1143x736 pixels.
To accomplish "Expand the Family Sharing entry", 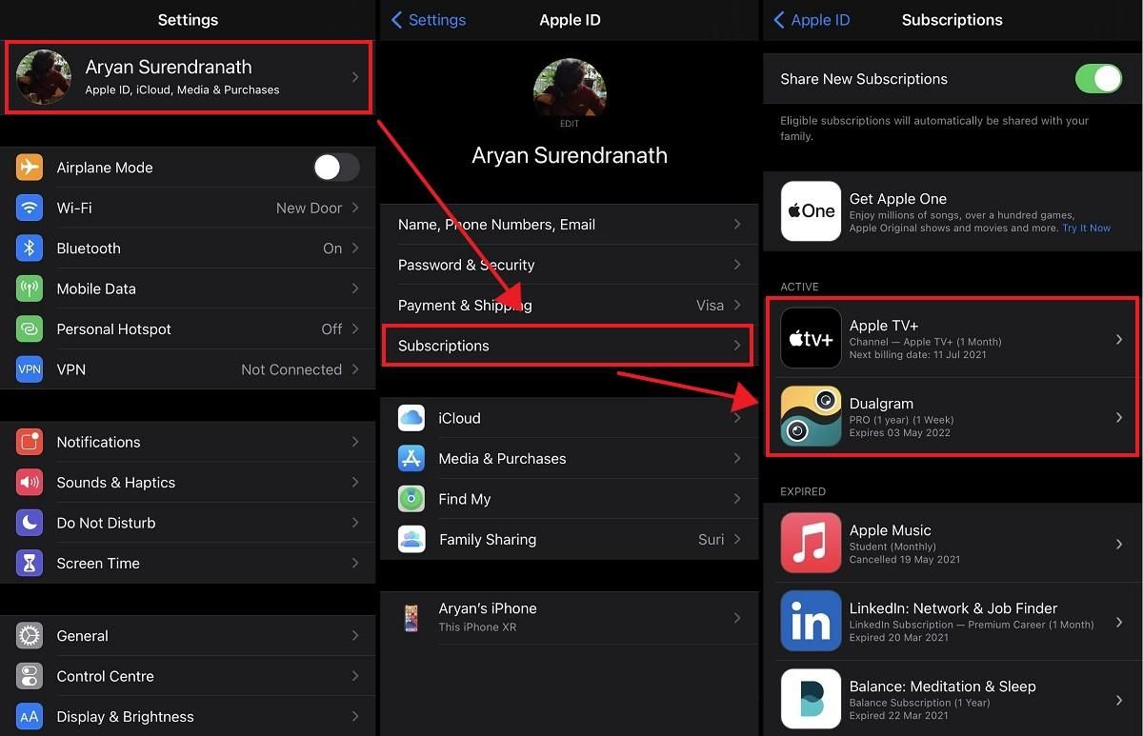I will [x=569, y=539].
